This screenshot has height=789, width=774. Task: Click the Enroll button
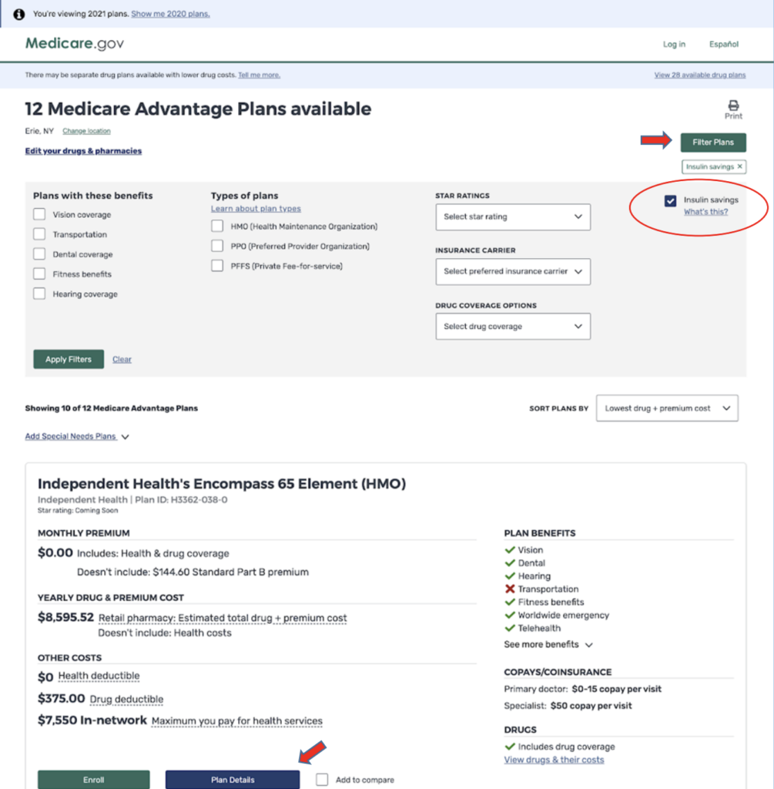(x=93, y=780)
